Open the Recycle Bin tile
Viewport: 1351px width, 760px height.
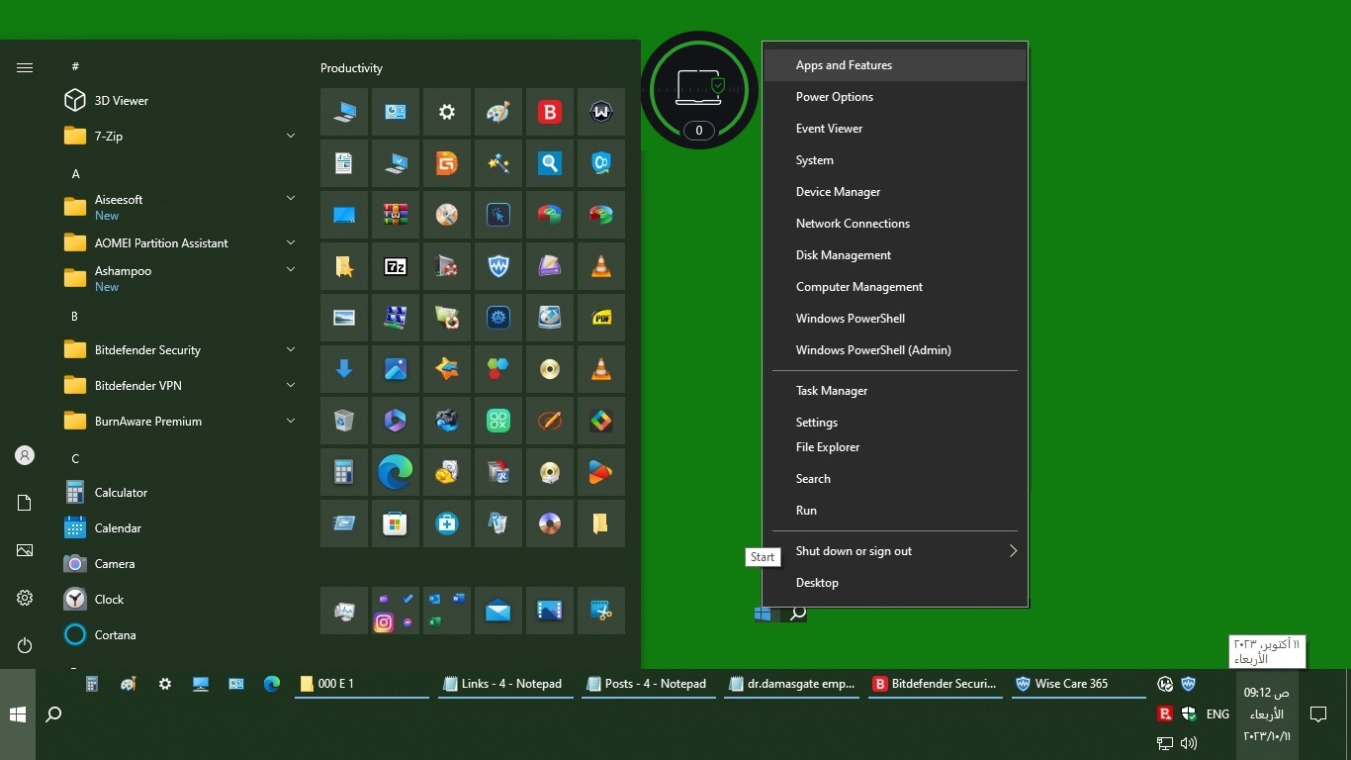point(344,421)
